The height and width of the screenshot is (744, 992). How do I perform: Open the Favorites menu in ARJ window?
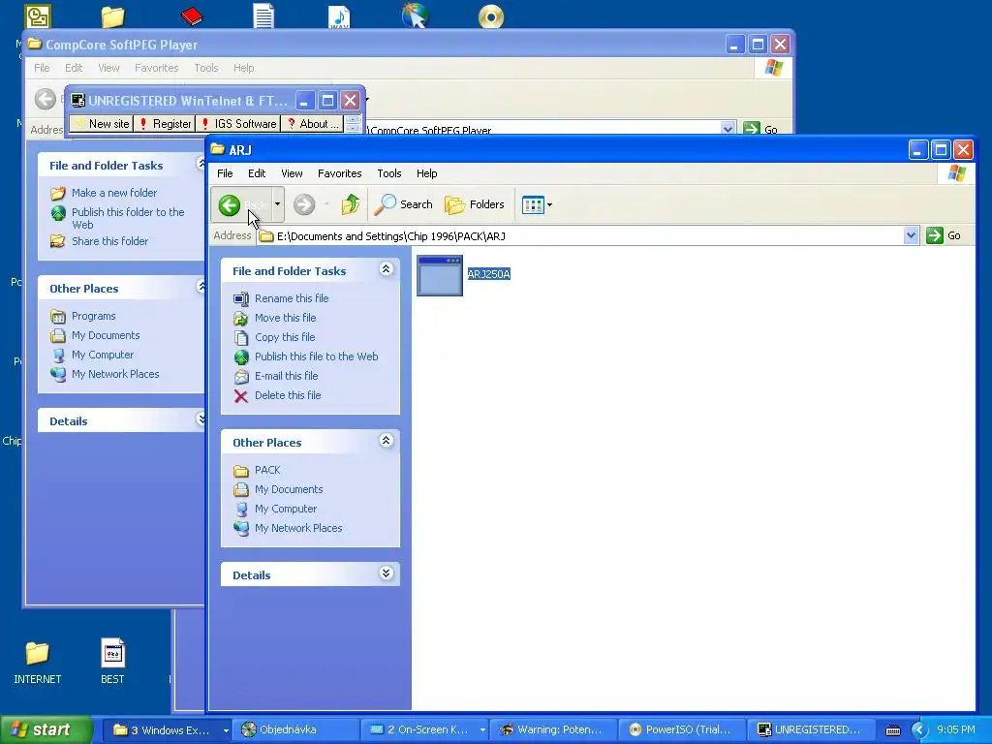pos(340,173)
